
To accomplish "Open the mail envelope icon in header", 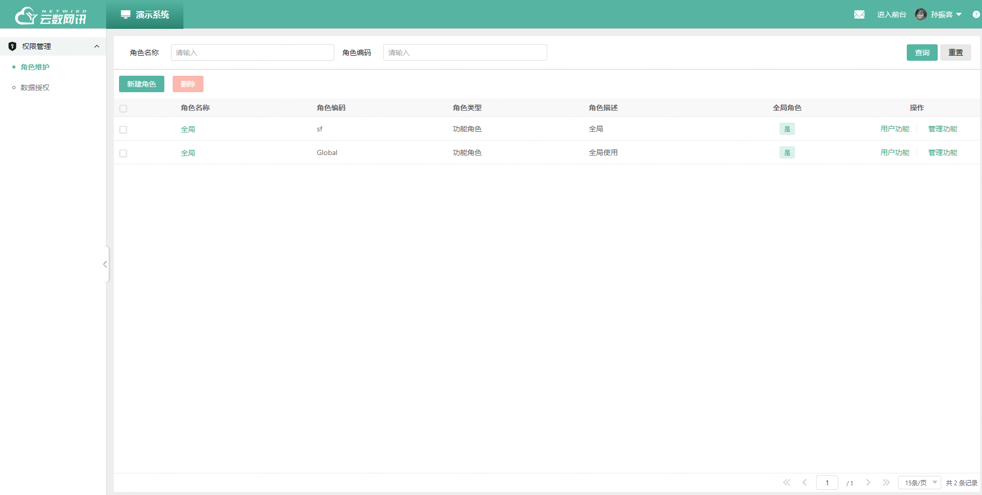I will (x=859, y=14).
